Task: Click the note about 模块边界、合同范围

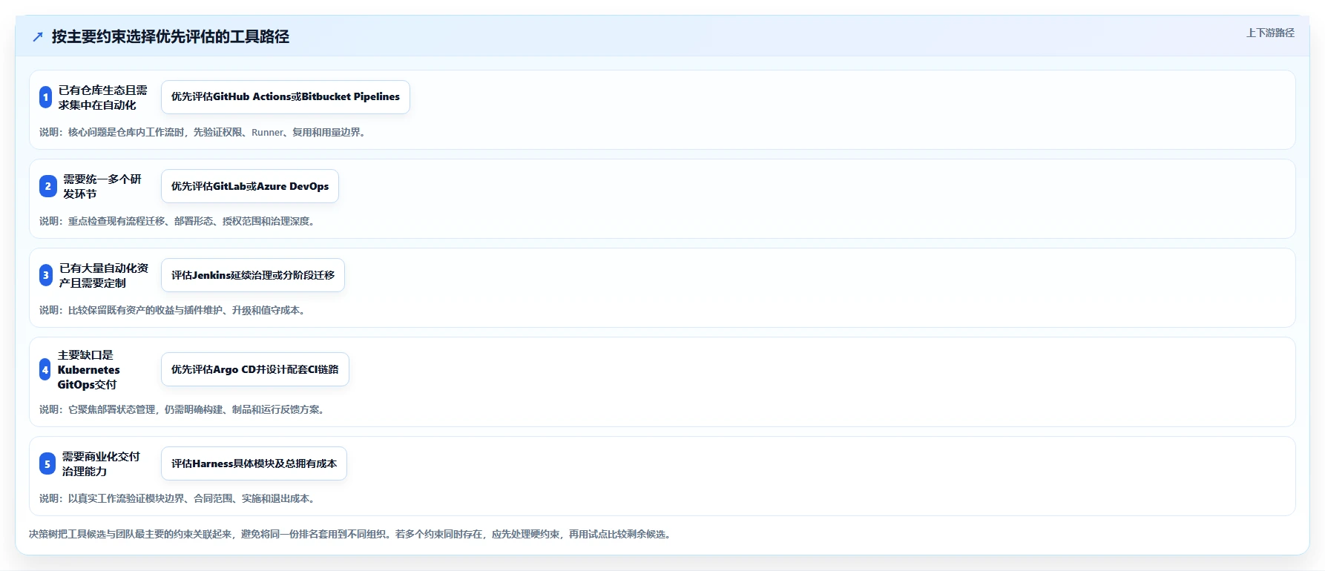Action: tap(179, 498)
